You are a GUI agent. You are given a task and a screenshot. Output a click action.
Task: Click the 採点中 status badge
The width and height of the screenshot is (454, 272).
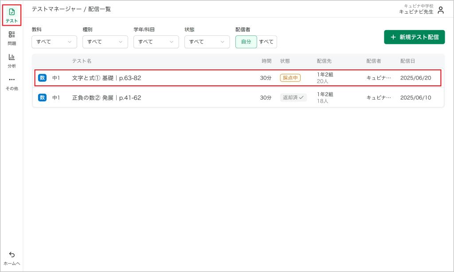(290, 78)
